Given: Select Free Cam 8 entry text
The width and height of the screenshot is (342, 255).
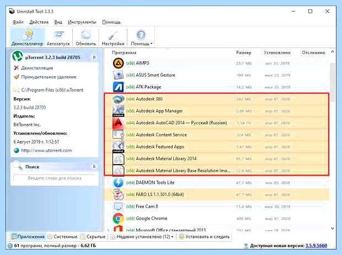Looking at the screenshot, I should click(x=147, y=206).
